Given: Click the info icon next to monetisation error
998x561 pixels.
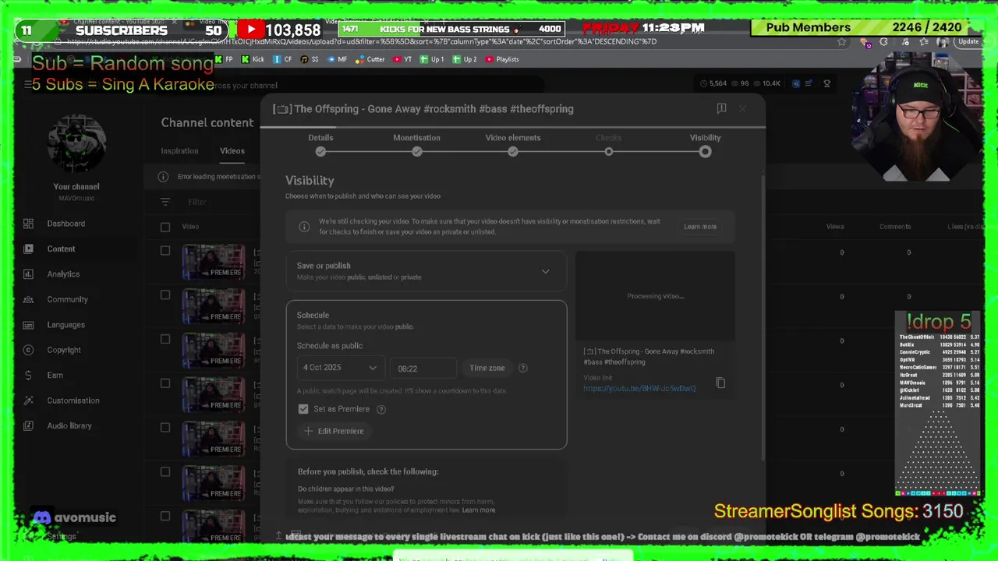Looking at the screenshot, I should click(163, 177).
